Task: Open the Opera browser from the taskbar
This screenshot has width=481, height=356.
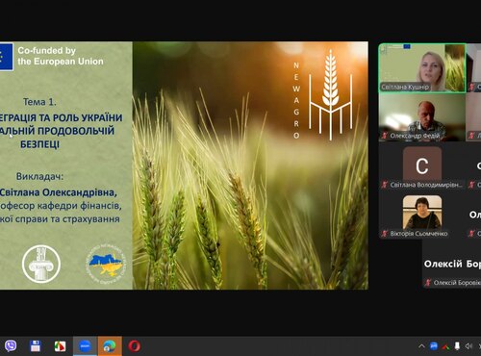Action: tap(134, 346)
